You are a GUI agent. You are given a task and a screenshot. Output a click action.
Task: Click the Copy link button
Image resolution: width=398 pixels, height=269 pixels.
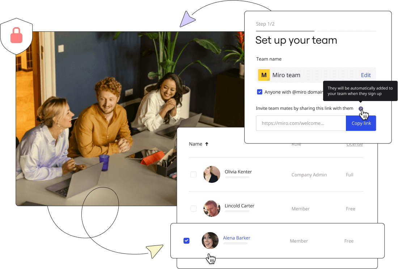point(361,123)
